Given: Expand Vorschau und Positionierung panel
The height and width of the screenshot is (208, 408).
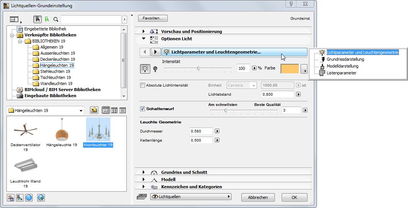Looking at the screenshot, I should (x=143, y=31).
